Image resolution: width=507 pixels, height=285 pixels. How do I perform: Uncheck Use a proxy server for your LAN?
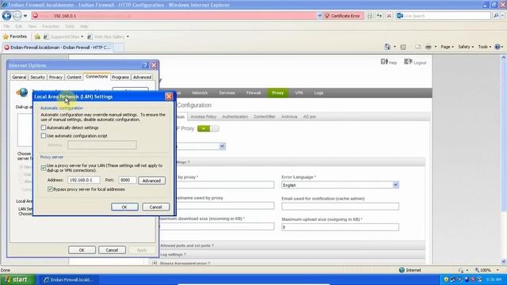click(x=44, y=168)
